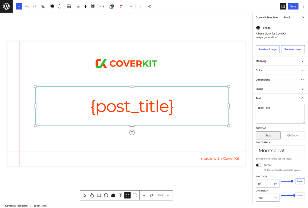
Task: Click the redo arrow
Action: (x=35, y=7)
